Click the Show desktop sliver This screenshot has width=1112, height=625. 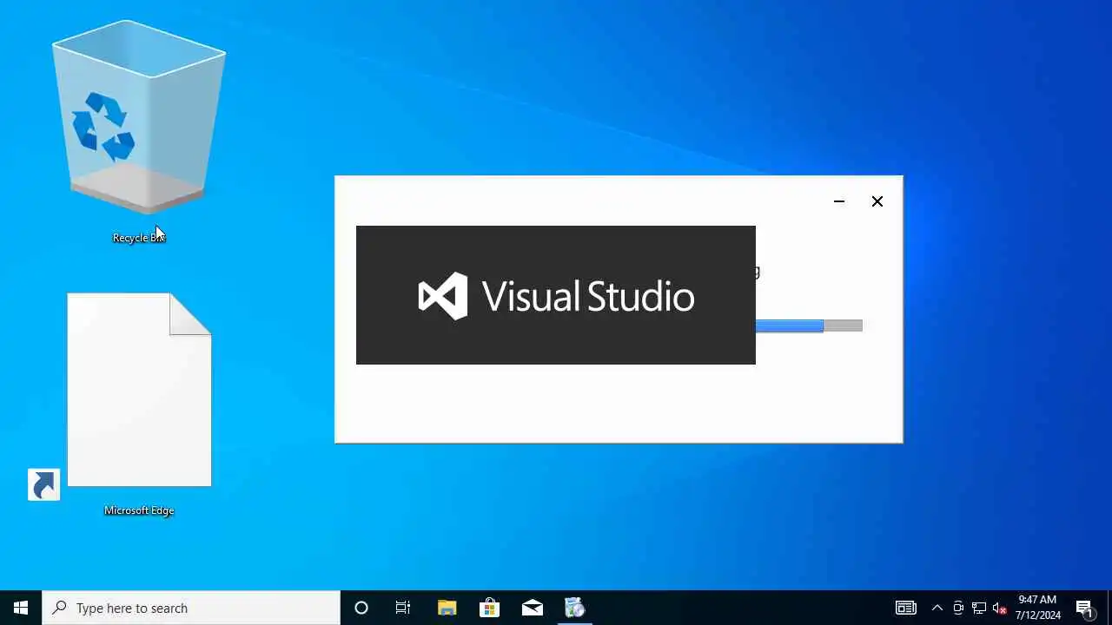[x=1109, y=608]
